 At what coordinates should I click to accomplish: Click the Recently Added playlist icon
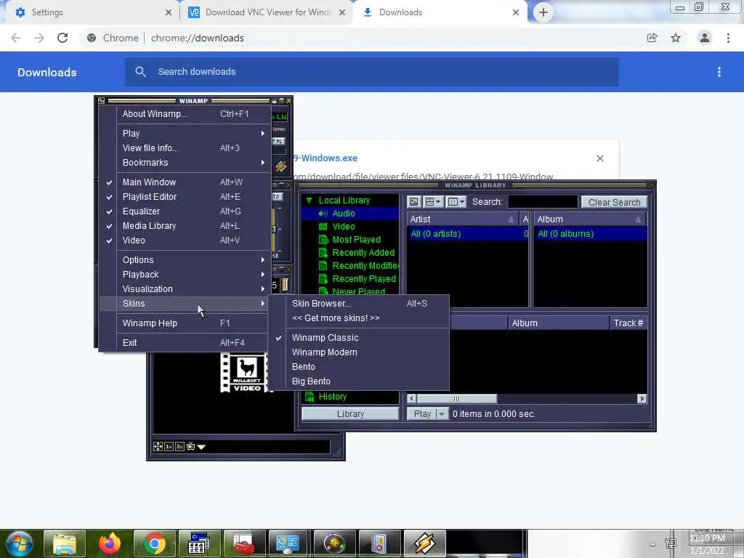click(323, 252)
